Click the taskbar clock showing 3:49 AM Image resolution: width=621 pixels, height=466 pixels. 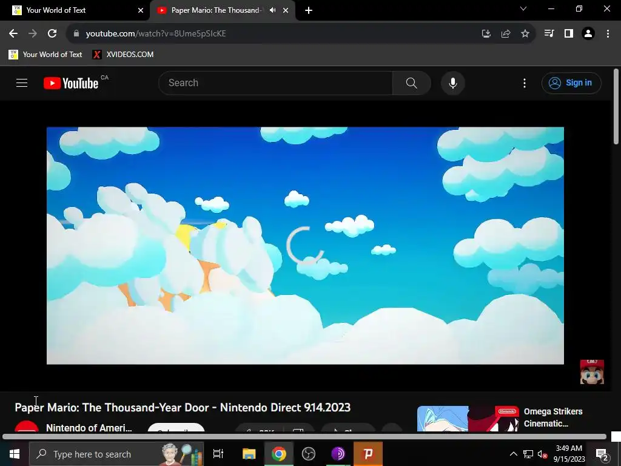(569, 454)
